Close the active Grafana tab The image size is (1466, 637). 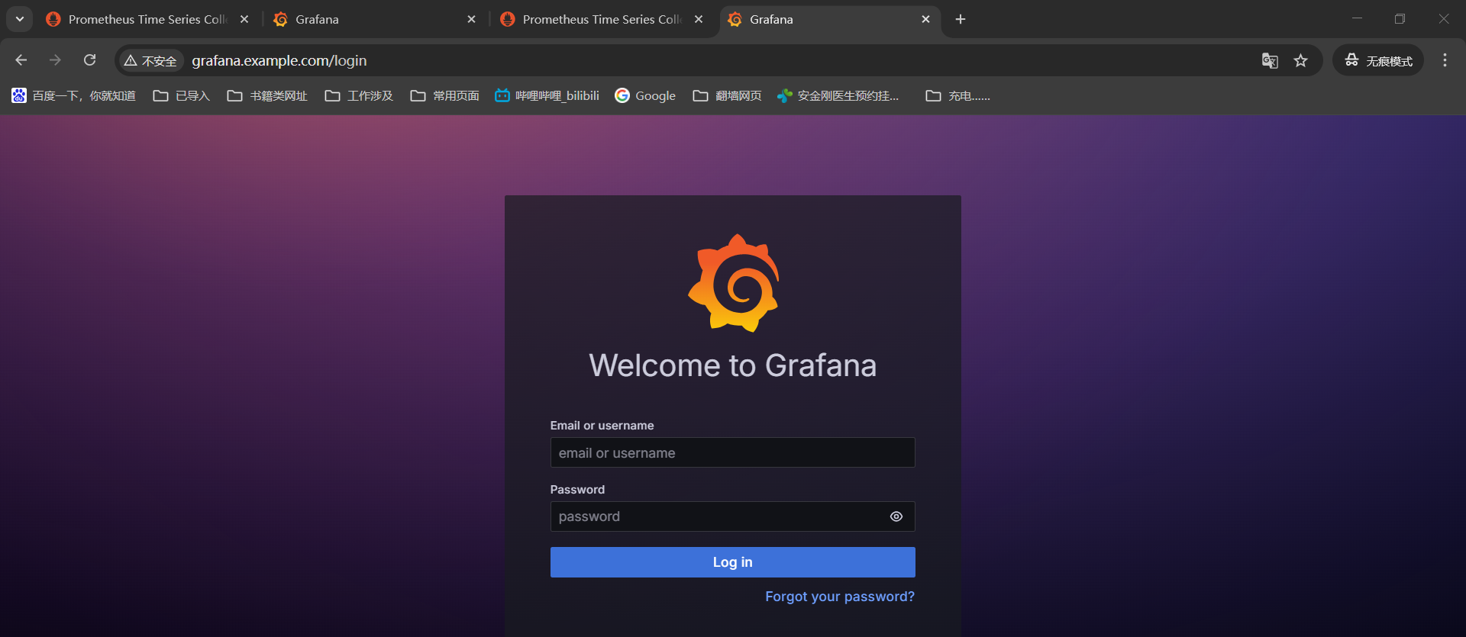click(x=925, y=19)
